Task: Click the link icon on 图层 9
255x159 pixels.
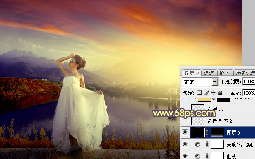Action: click(207, 132)
